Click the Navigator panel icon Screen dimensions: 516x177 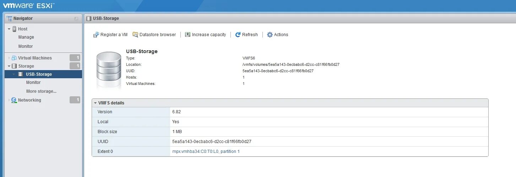(x=10, y=18)
